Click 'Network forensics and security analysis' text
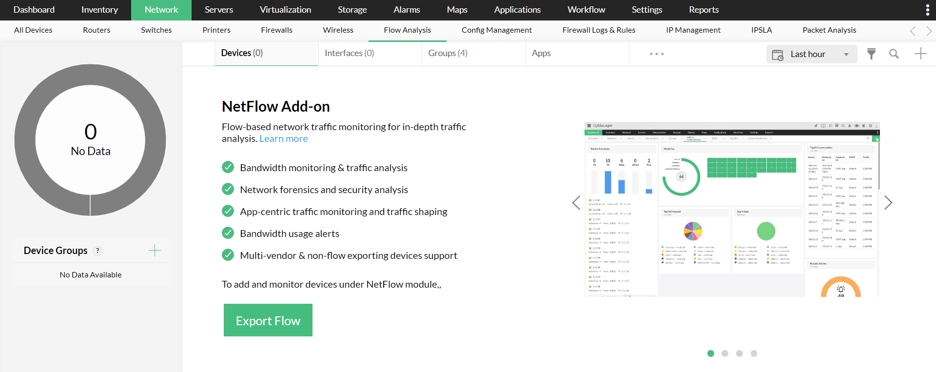Screen dimensions: 936x372 [324, 190]
